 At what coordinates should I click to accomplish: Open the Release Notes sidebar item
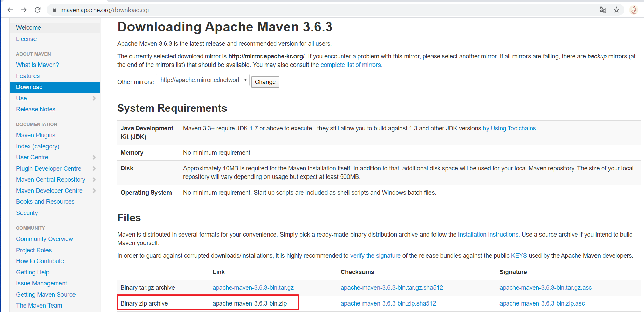pos(36,109)
